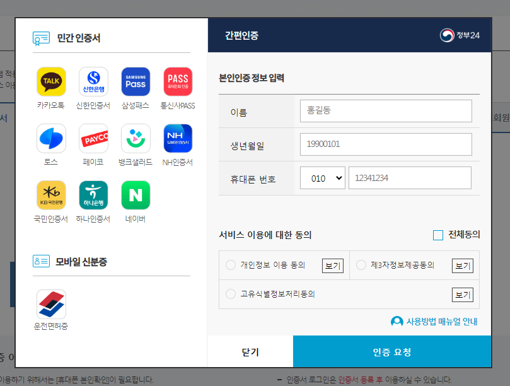Image resolution: width=510 pixels, height=386 pixels.
Task: View the 고유식별정보처리동의 terms
Action: (x=463, y=295)
